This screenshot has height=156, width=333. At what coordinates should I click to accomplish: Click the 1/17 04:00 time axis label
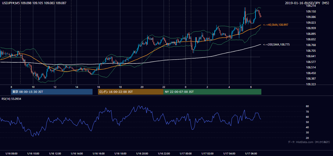(x=229, y=153)
